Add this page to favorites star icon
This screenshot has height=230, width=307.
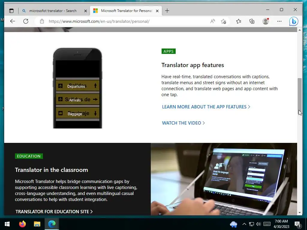(223, 21)
